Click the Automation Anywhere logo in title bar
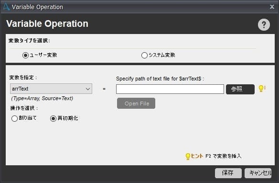Screen dimensions: 279x183 click(x=6, y=7)
